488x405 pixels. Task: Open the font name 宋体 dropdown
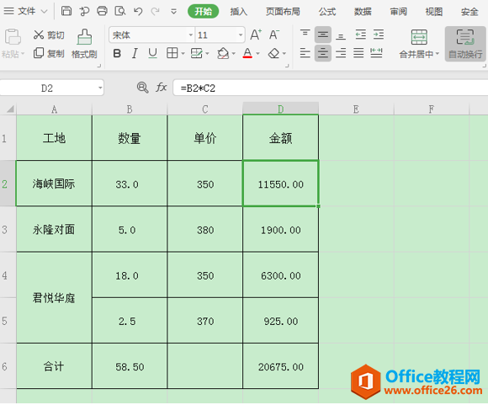coord(190,35)
